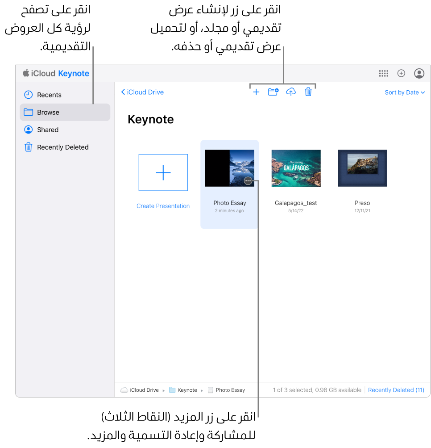This screenshot has width=431, height=448.
Task: Click iCloud Drive in the path bar
Action: [144, 390]
